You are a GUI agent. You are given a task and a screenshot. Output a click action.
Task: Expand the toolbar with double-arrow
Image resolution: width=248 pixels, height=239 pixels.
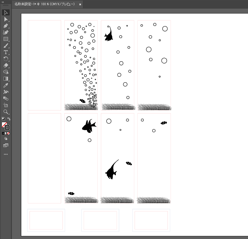point(3,2)
